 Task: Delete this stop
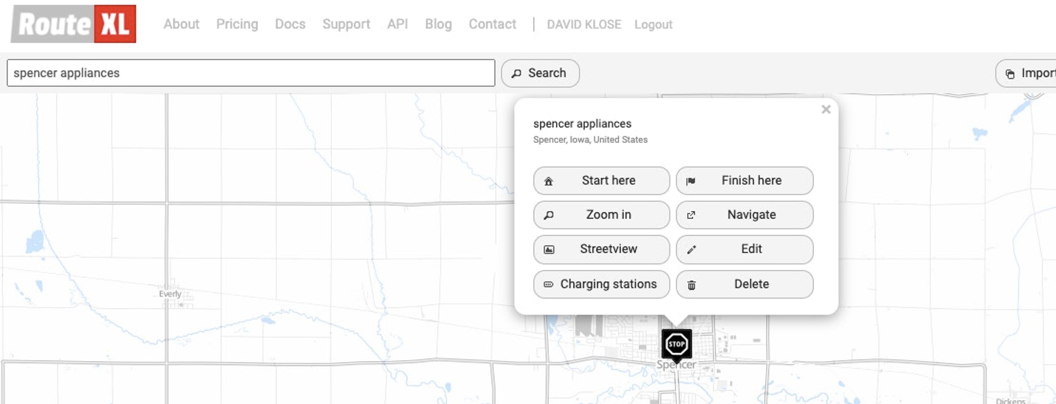pyautogui.click(x=744, y=284)
